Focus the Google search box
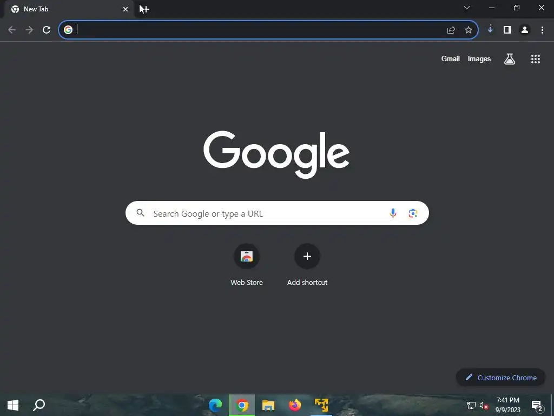Viewport: 554px width, 416px height. 277,213
